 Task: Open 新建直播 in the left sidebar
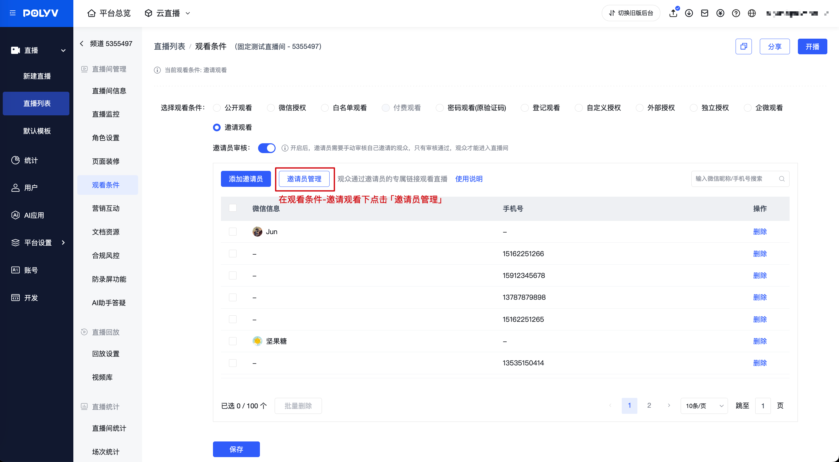(37, 76)
